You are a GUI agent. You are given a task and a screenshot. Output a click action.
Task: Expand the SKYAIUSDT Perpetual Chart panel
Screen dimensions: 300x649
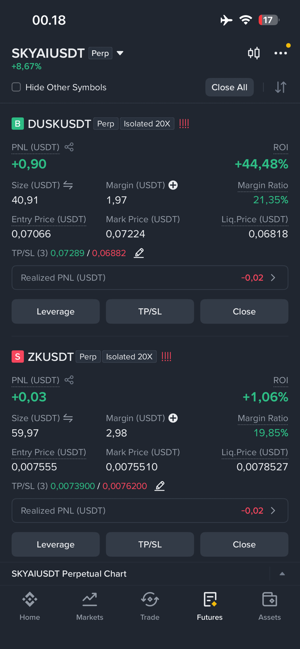(282, 574)
